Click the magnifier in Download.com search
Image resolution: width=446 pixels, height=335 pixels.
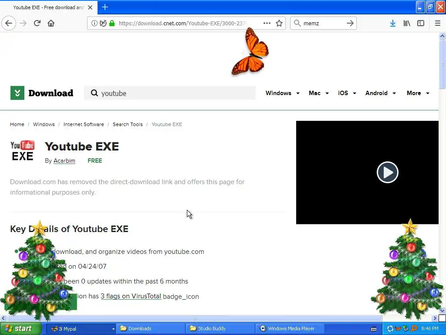(95, 93)
